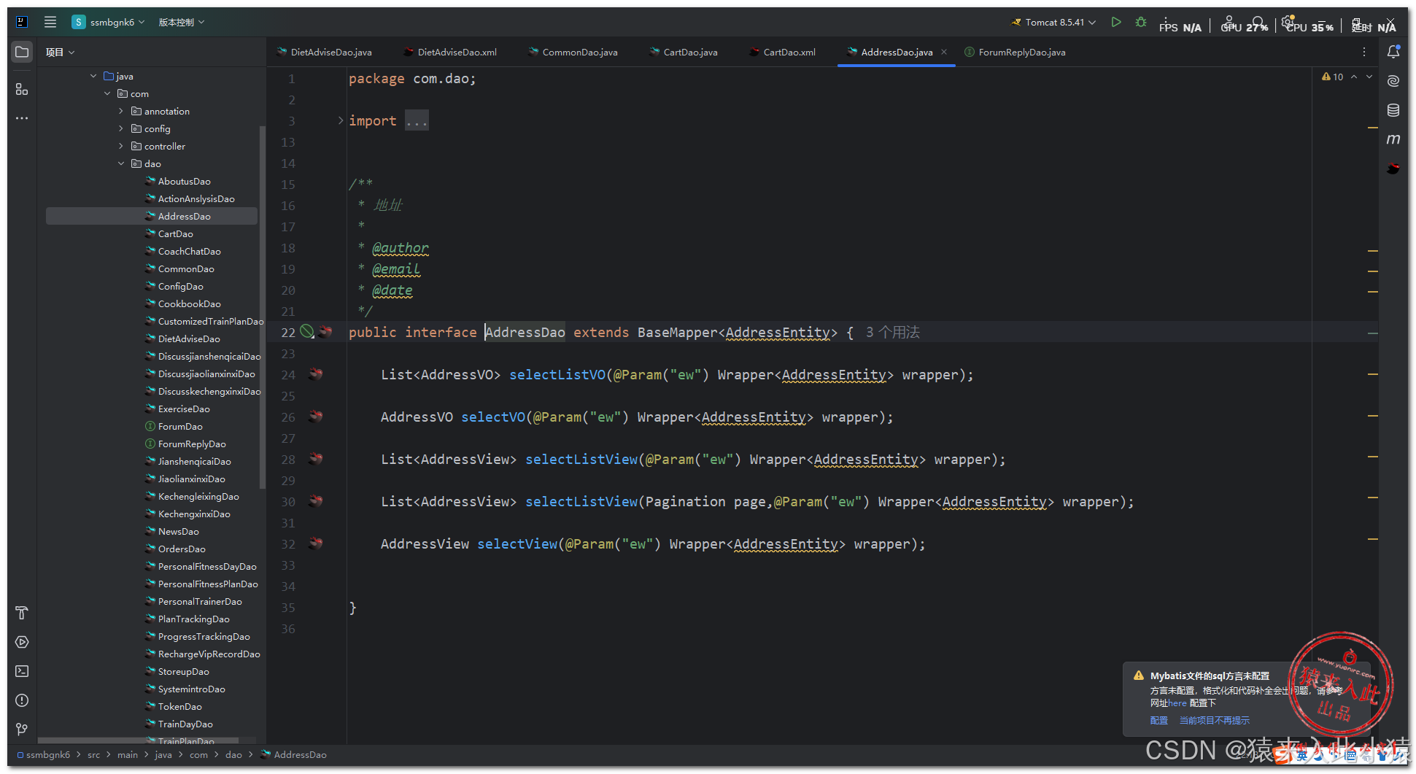Expand the config package
Image resolution: width=1416 pixels, height=774 pixels.
tap(121, 128)
